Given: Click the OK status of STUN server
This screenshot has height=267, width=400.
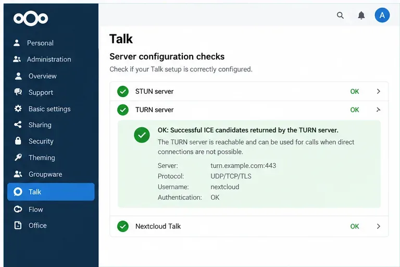Looking at the screenshot, I should point(355,91).
